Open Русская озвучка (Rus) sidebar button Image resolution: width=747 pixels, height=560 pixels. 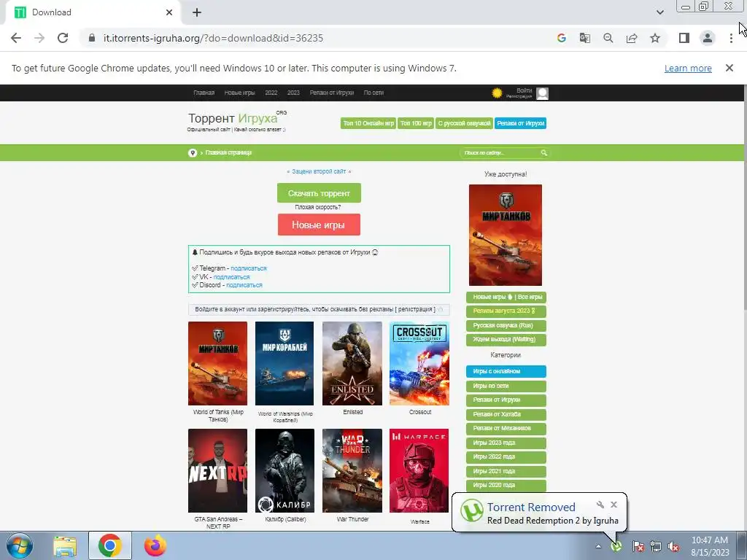(506, 326)
